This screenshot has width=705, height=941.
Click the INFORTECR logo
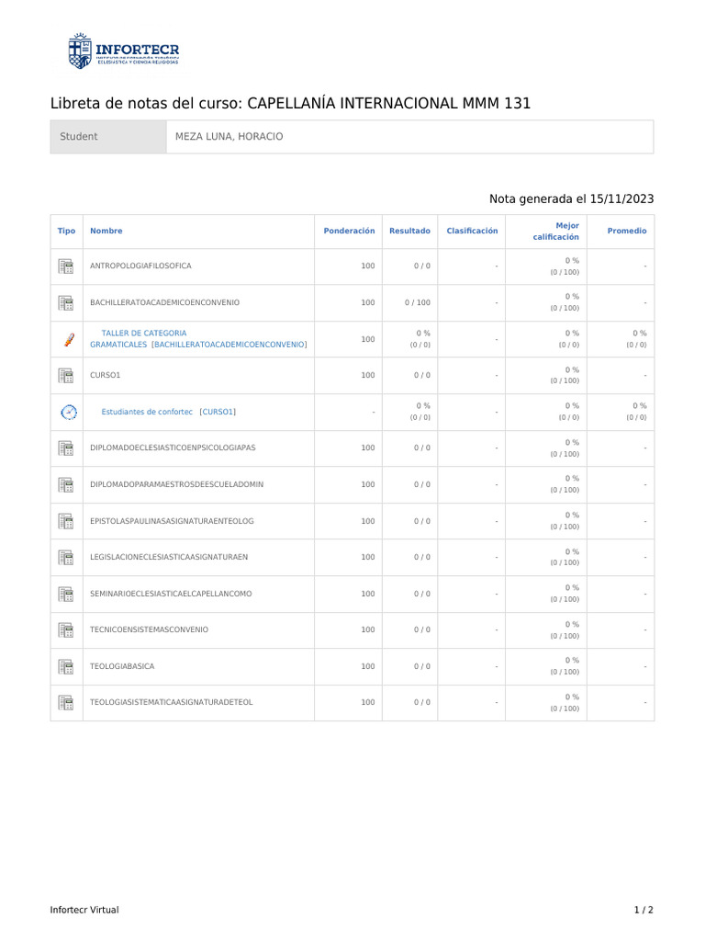click(123, 51)
